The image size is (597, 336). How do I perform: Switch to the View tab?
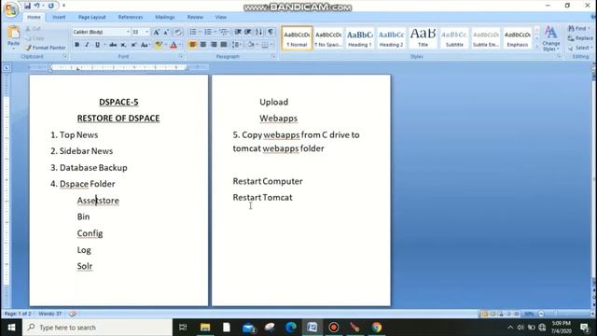pos(220,17)
